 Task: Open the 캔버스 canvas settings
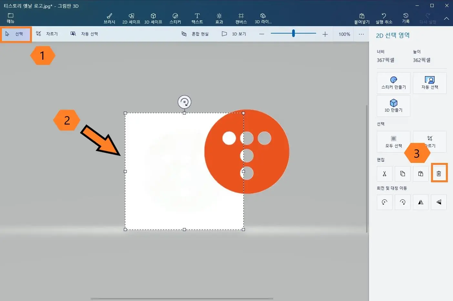[x=241, y=18]
